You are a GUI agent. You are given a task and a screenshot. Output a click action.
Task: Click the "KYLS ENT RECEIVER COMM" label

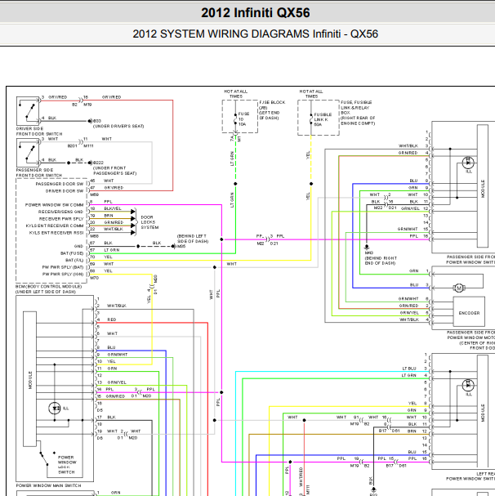(x=55, y=226)
